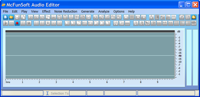Viewport: 200px width, 97px height.
Task: Click the tuning fork pitch icon
Action: click(x=188, y=17)
